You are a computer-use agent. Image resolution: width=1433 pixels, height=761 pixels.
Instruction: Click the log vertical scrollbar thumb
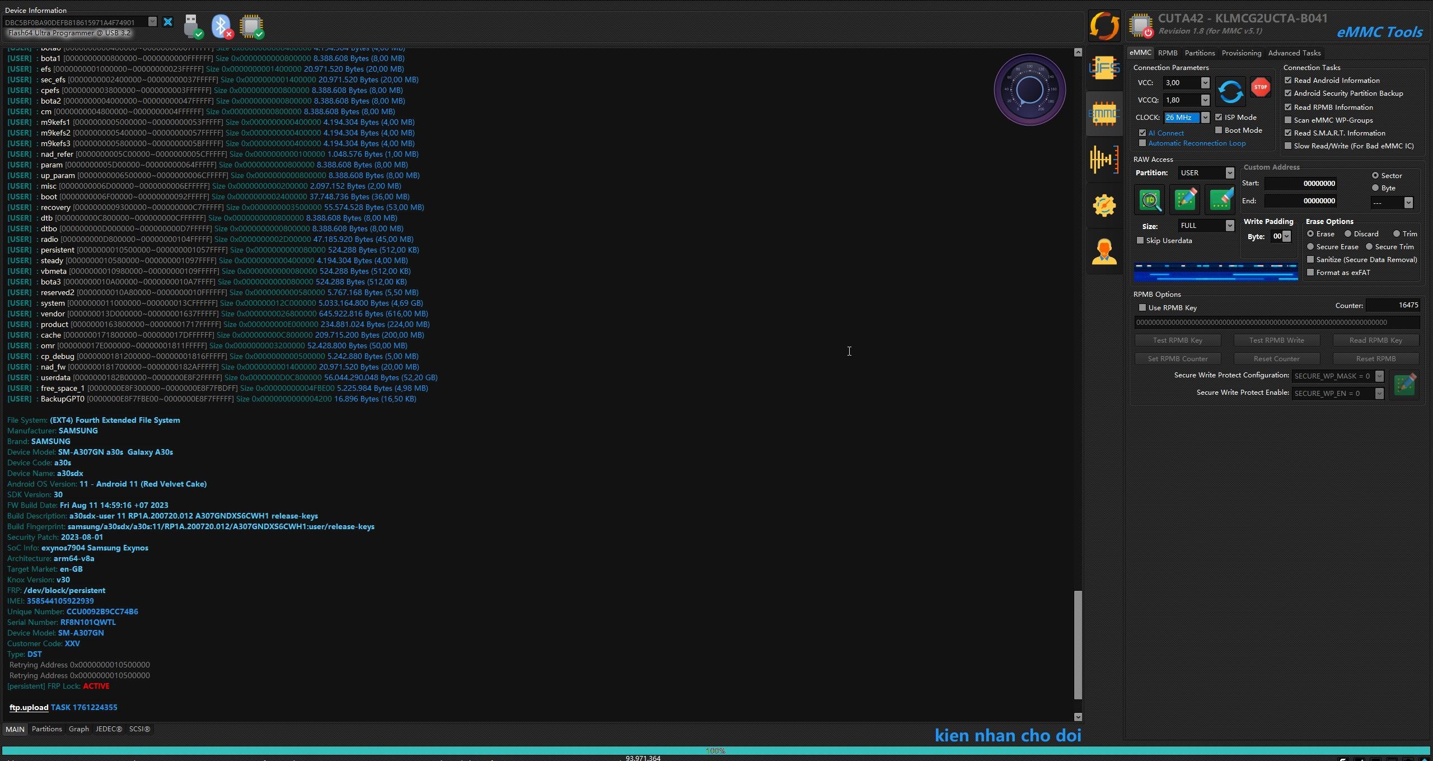point(1078,644)
